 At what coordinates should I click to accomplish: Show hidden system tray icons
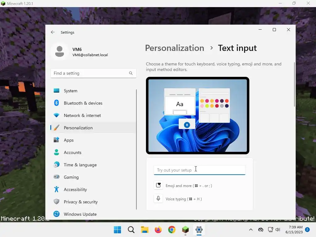[x=251, y=230]
